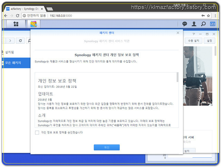
Task: Open the widgets panel icon
Action: pos(213,24)
